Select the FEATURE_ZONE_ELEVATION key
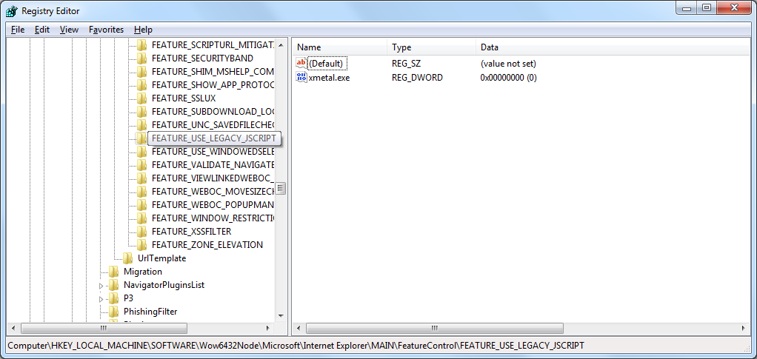The image size is (757, 359). pyautogui.click(x=207, y=245)
